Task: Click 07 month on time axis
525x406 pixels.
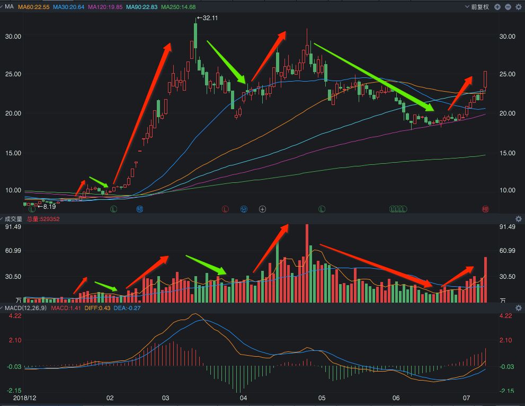Action: (466, 398)
